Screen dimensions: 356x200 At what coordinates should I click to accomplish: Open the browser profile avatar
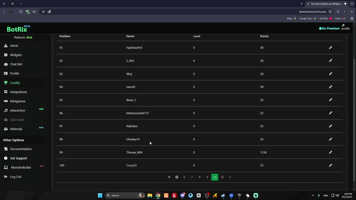click(11, 12)
